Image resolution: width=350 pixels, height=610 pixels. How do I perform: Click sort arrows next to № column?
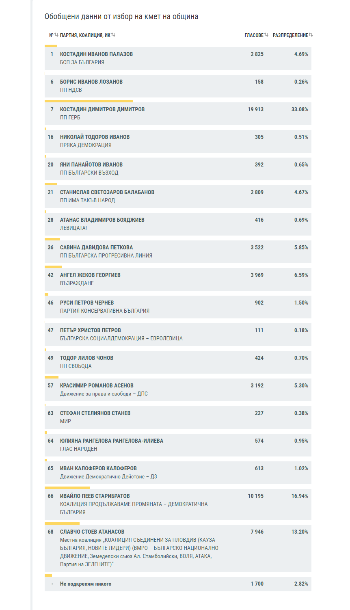tap(56, 35)
